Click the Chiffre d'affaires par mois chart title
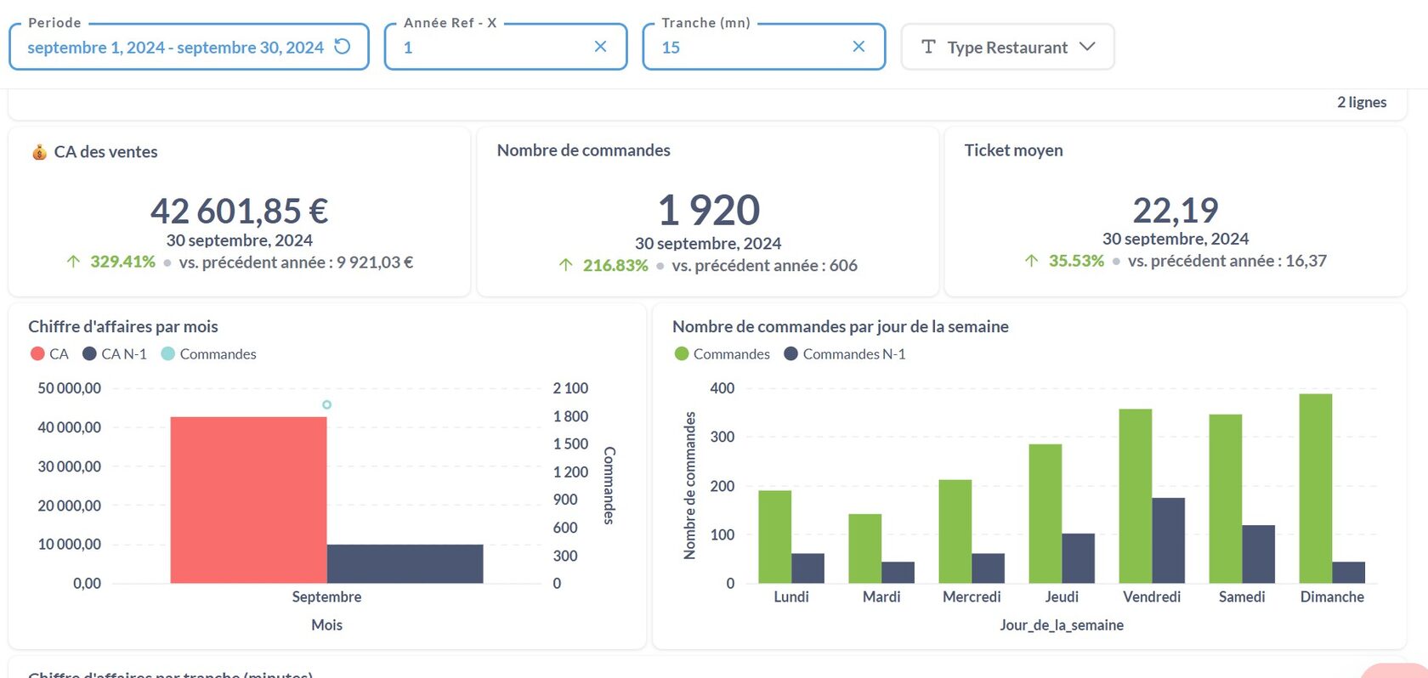The height and width of the screenshot is (678, 1428). pyautogui.click(x=123, y=326)
